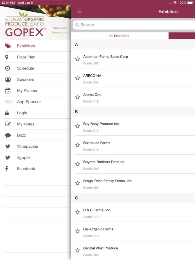Star Bolthouse Farms as a favorite
195x260 pixels.
tap(77, 145)
